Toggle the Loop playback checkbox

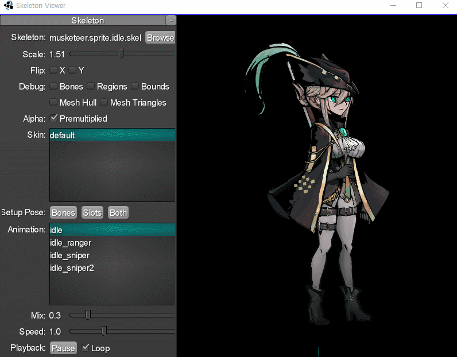point(85,347)
